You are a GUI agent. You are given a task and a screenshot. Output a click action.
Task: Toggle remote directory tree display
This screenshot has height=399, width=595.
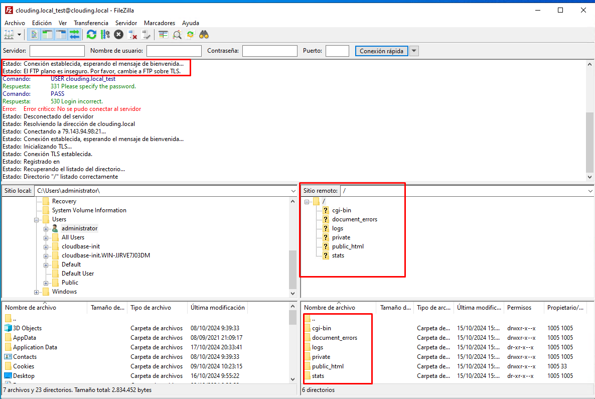tap(61, 35)
